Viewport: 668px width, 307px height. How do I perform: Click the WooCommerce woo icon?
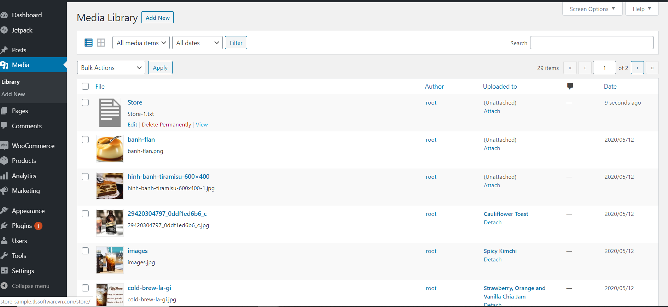pos(4,146)
